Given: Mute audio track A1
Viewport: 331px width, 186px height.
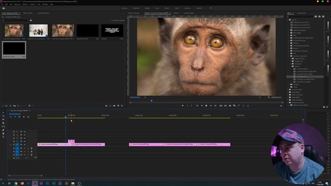Looking at the screenshot, I should [x=24, y=148].
